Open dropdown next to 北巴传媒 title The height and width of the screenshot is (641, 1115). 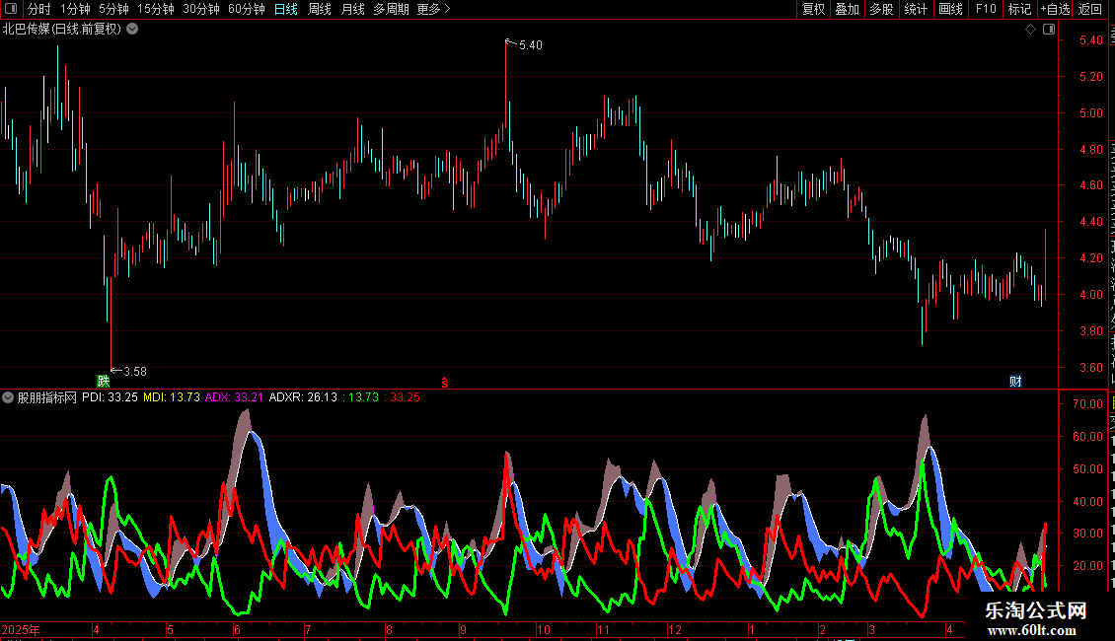coord(132,30)
